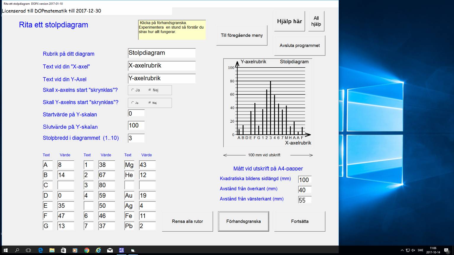454x255 pixels.
Task: Open Google Chrome from the taskbar
Action: click(x=87, y=250)
